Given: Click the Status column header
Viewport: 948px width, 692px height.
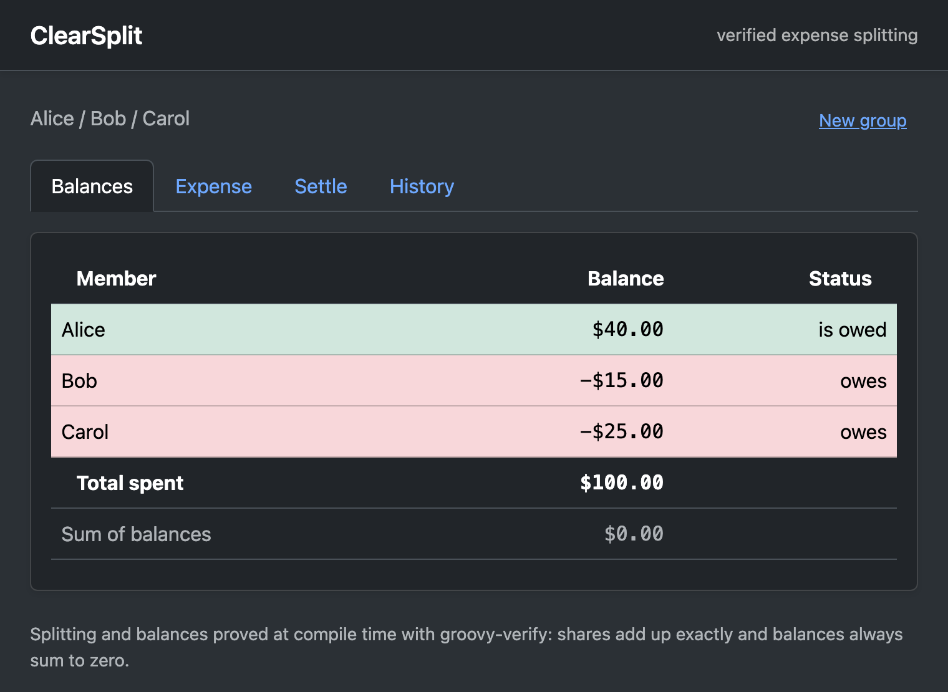Looking at the screenshot, I should coord(840,279).
